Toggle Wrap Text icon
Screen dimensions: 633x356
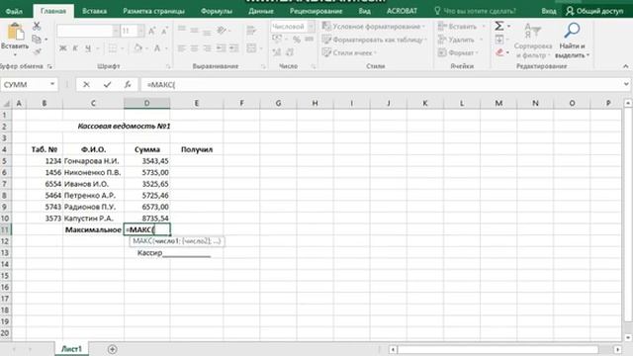(x=251, y=30)
